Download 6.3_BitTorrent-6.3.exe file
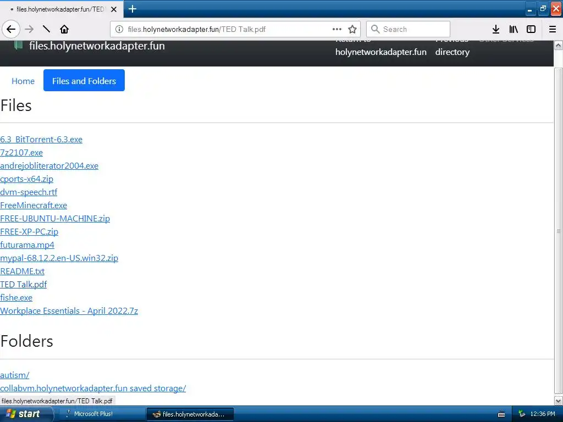The image size is (563, 422). coord(41,139)
